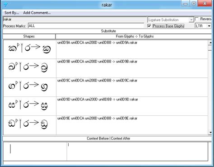This screenshot has height=167, width=214.
Task: Select the uni0D9D.rakar substitution rule text
Action: (98, 99)
